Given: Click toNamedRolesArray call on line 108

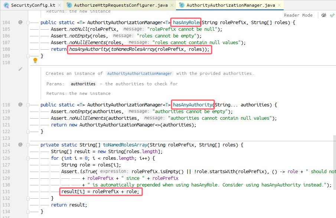Looking at the screenshot, I should 133,49.
